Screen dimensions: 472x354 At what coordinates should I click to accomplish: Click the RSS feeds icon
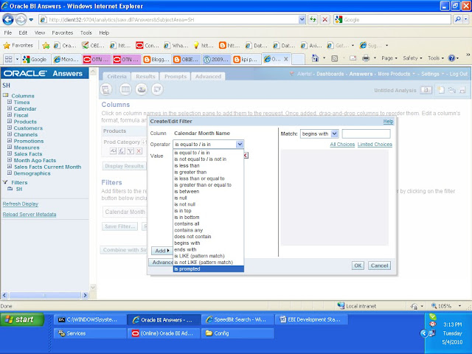[x=334, y=58]
